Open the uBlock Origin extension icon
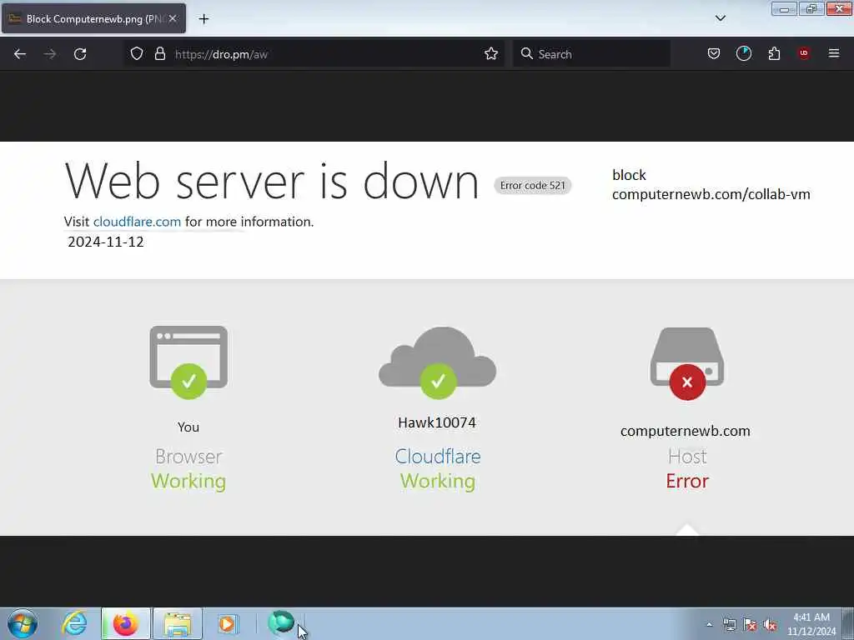This screenshot has width=854, height=640. (803, 53)
